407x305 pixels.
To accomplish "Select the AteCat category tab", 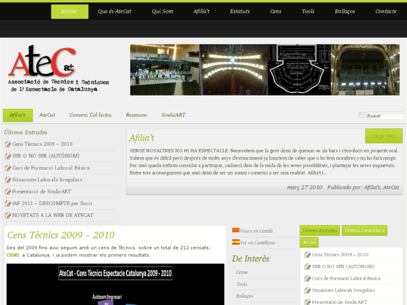I will pos(47,115).
